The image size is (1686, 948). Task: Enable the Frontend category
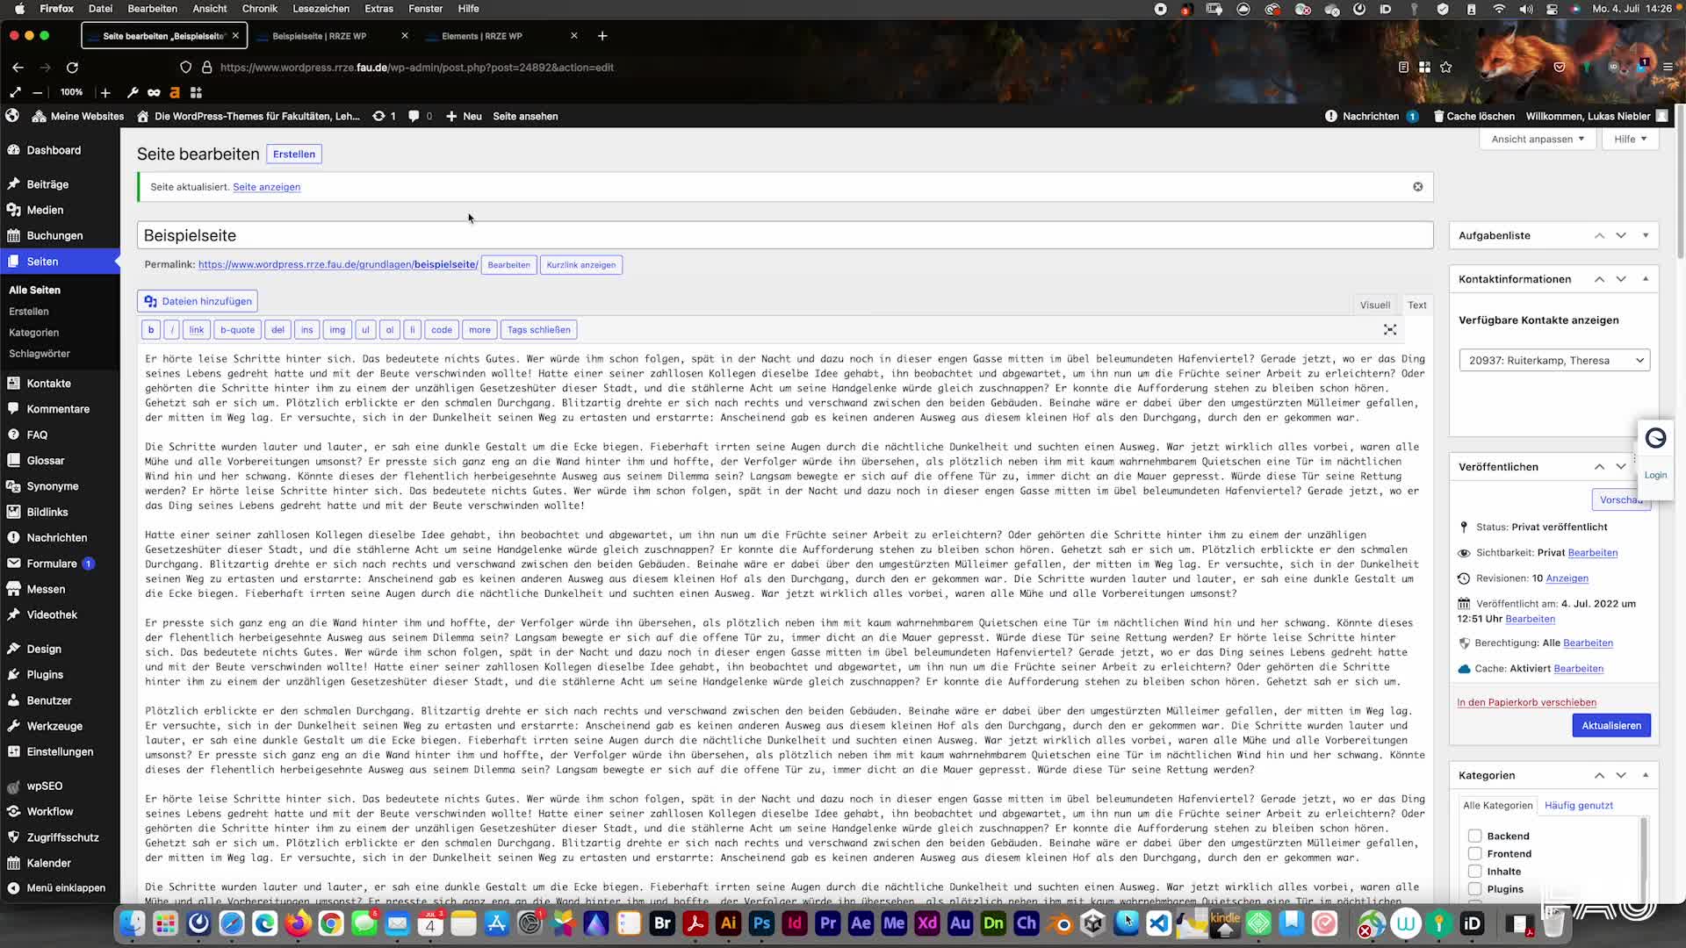click(x=1473, y=853)
